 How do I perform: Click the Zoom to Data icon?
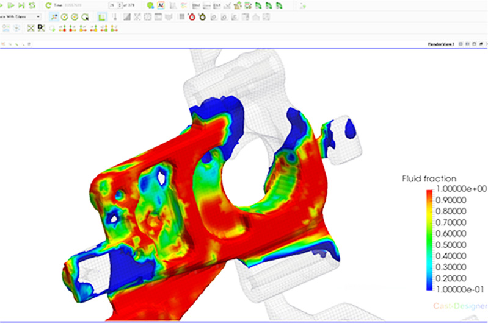31,27
